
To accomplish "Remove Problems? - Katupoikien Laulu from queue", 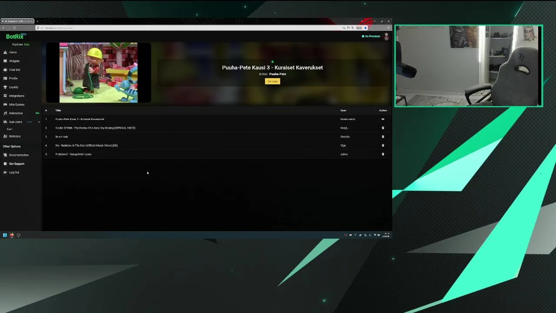I will (x=383, y=154).
